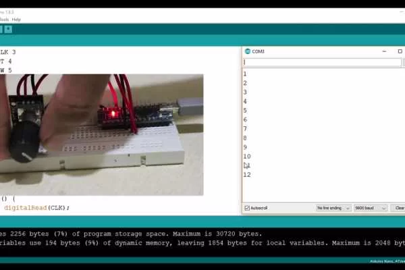
Task: Click the COM3 serial monitor window icon
Action: [248, 51]
